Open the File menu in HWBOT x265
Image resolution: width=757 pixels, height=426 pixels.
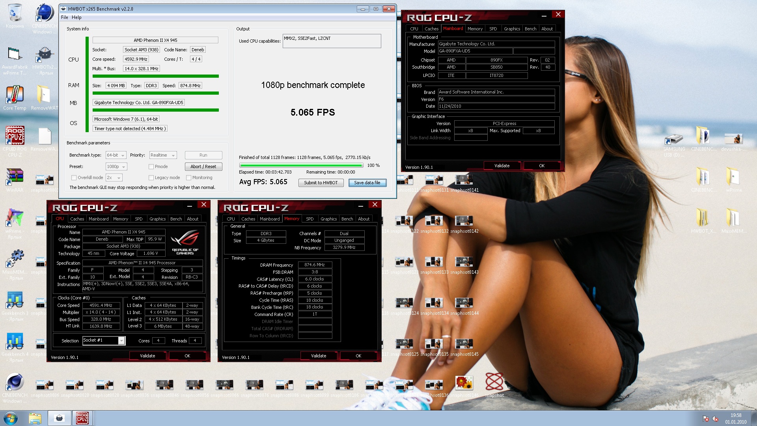coord(65,17)
